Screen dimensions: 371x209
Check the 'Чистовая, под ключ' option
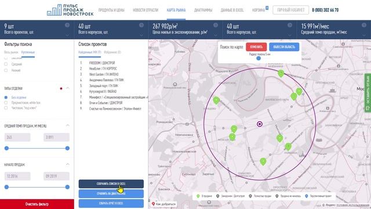click(6, 108)
